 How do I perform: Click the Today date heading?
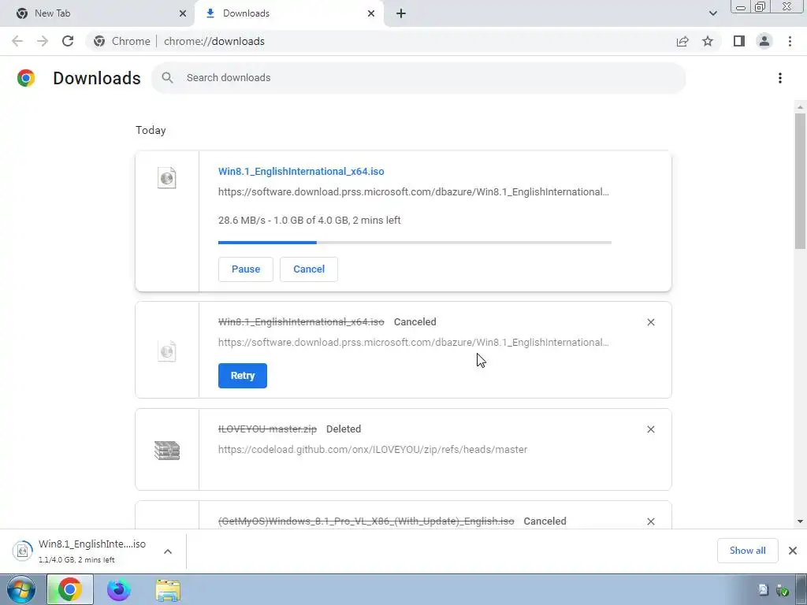[151, 130]
